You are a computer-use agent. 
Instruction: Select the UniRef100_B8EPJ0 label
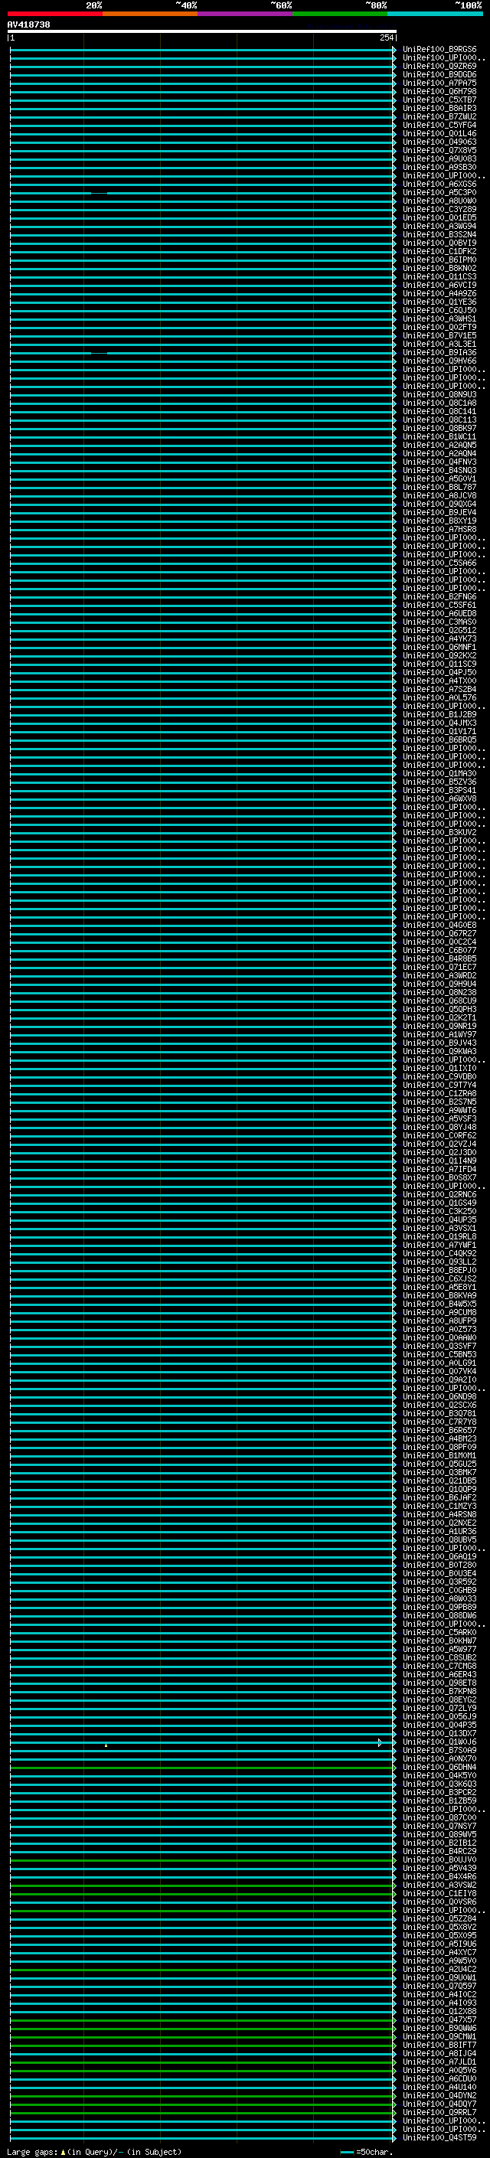coord(439,1270)
